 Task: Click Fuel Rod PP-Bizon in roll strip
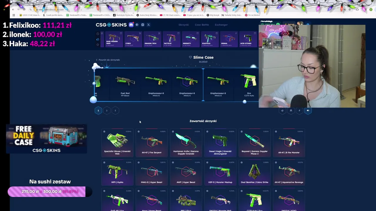point(125,85)
